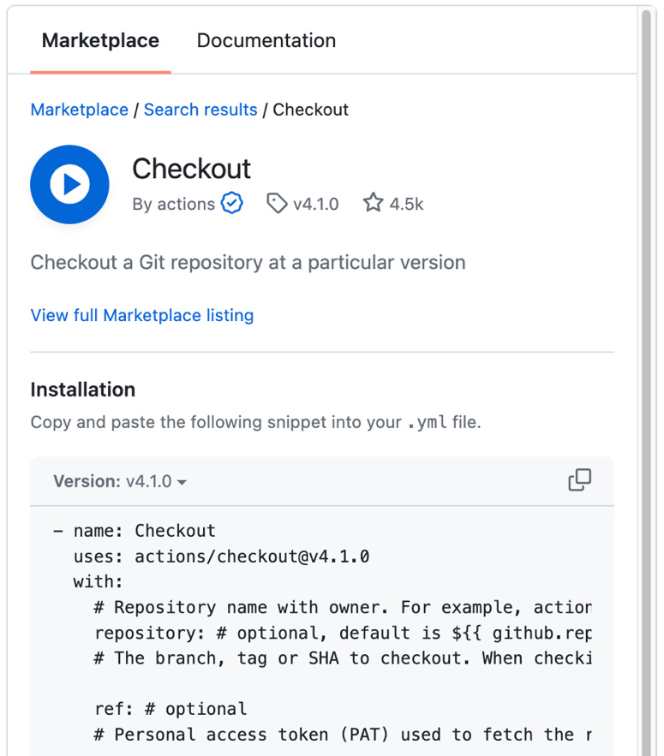This screenshot has width=664, height=756.
Task: Click the Checkout breadcrumb current page text
Action: (x=310, y=110)
